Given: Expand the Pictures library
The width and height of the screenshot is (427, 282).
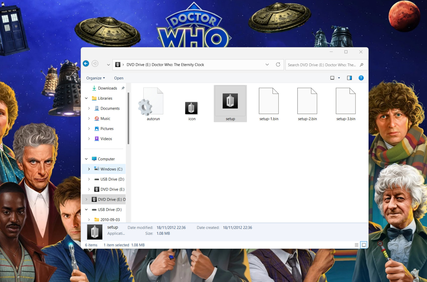Looking at the screenshot, I should pos(89,129).
